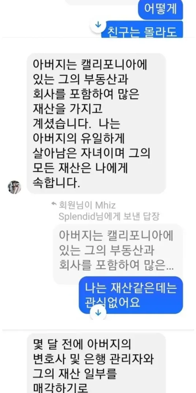Select the blue "친구는 몰라도" message bubble
Image resolution: width=196 pixels, height=393 pixels.
tap(142, 30)
